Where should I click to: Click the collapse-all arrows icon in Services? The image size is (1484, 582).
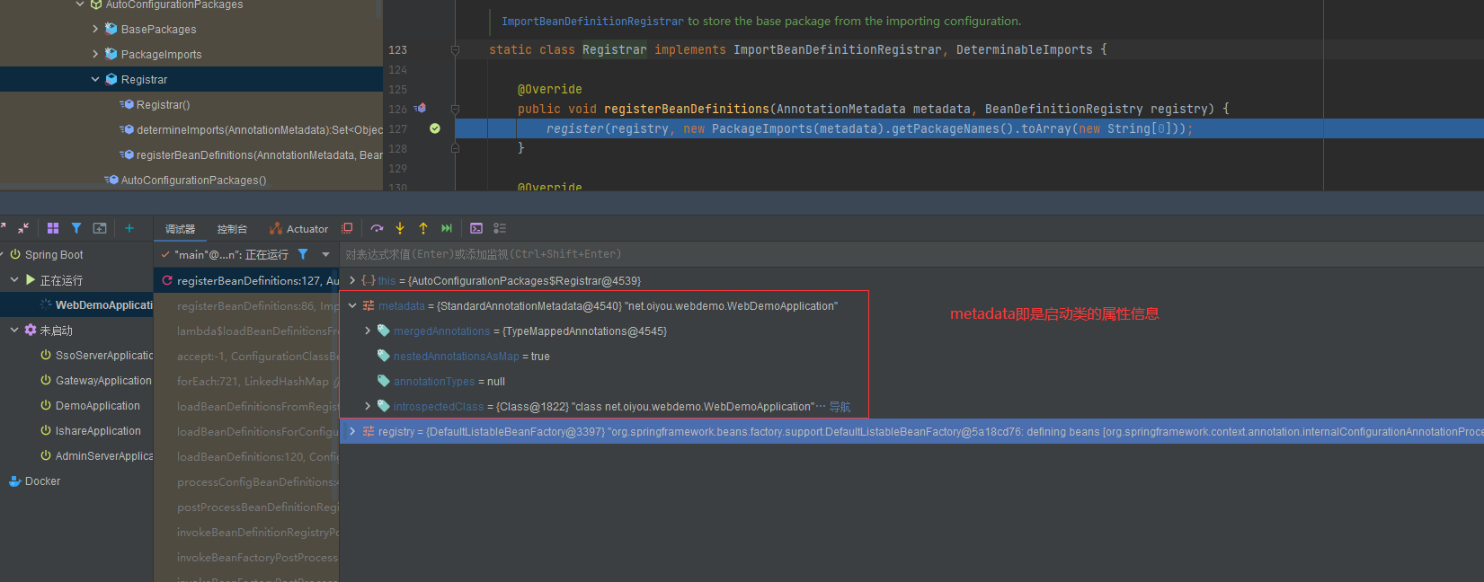23,228
